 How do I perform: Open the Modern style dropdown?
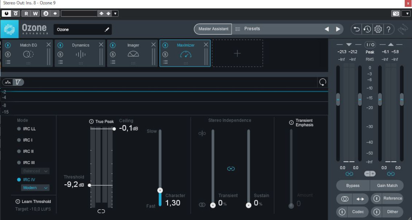35,188
